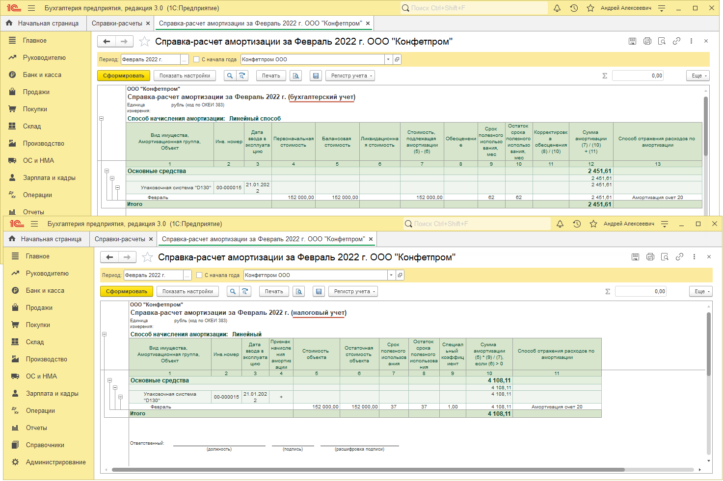Click 'Печать' button in lower window

(274, 291)
